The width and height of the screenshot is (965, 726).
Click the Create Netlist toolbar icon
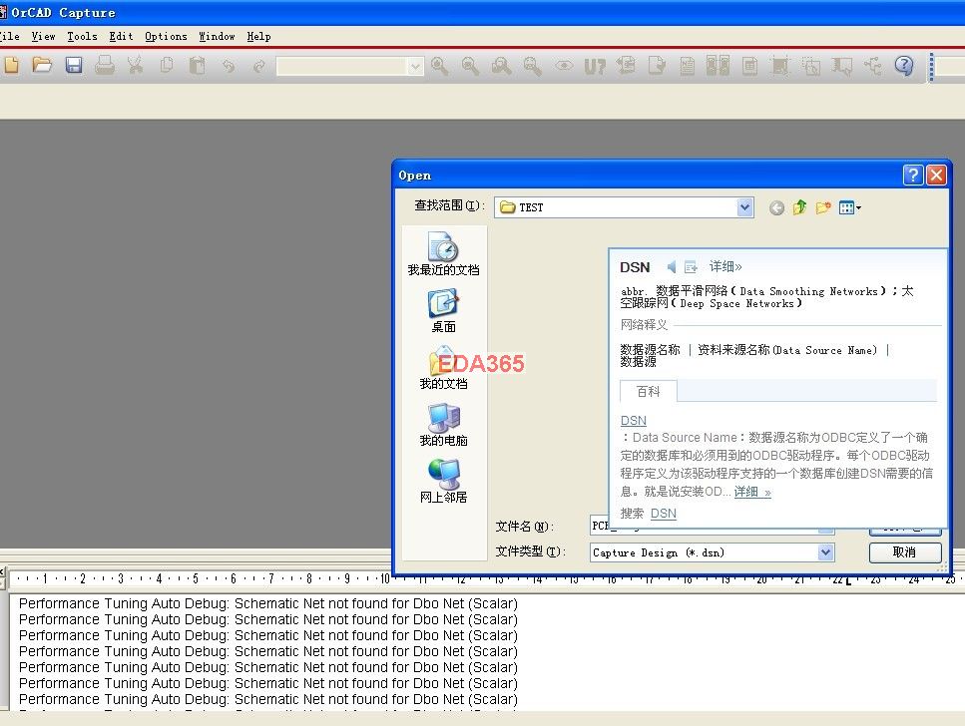(x=688, y=66)
